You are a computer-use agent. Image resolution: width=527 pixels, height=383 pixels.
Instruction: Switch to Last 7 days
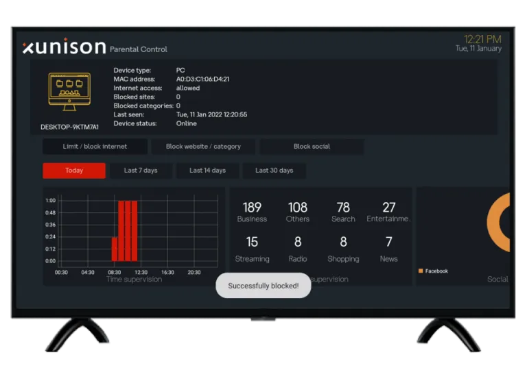pyautogui.click(x=141, y=171)
